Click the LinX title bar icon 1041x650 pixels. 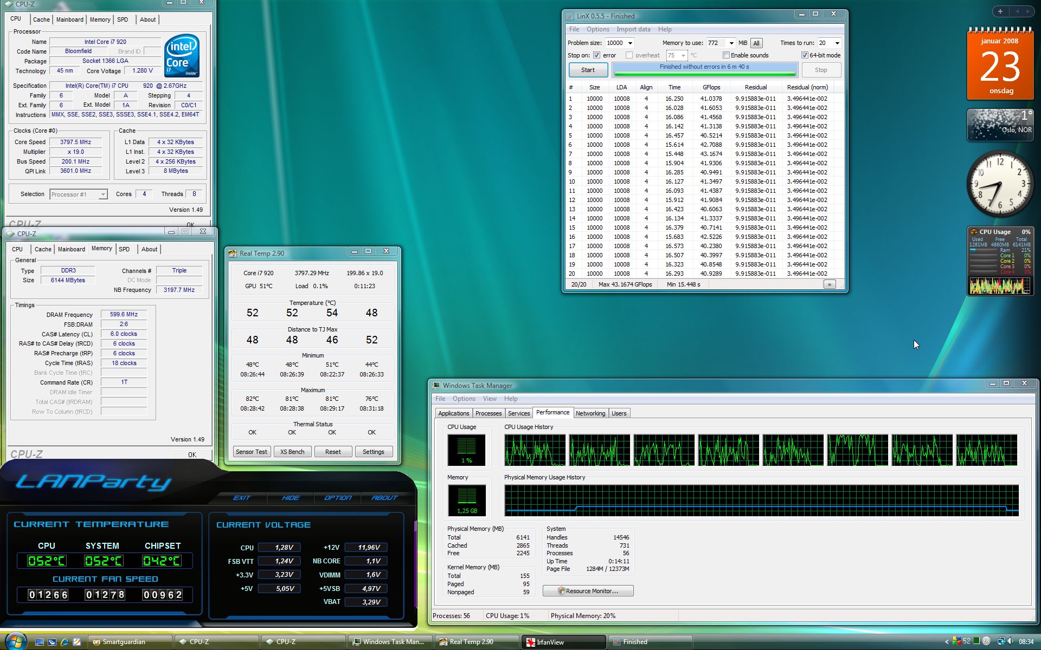tap(569, 16)
